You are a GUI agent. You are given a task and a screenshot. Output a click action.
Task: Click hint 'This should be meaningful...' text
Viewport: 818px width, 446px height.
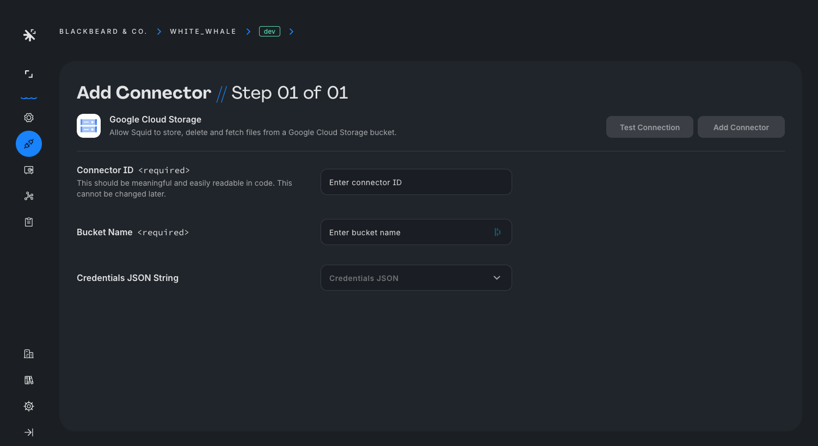tap(184, 188)
